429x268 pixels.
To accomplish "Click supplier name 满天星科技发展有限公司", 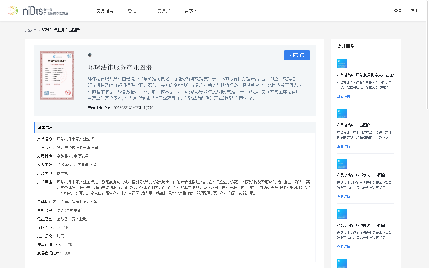I will 77,148.
